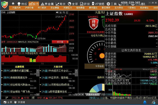Open the 特权 section
This screenshot has width=158, height=105.
pyautogui.click(x=22, y=4)
